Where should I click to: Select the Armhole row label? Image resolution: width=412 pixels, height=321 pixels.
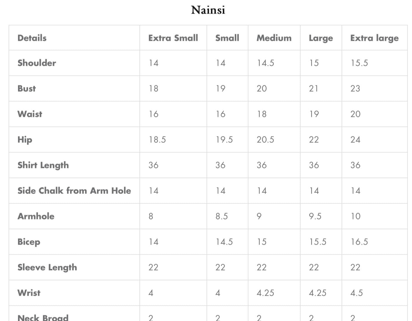click(36, 216)
